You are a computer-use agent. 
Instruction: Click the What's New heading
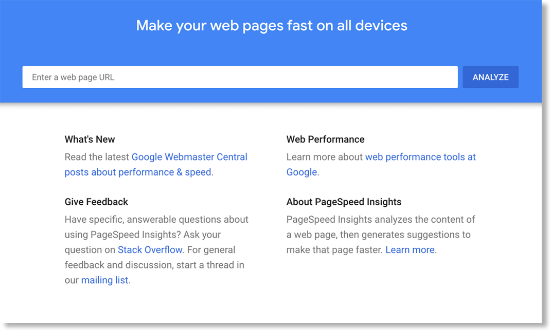coord(90,139)
